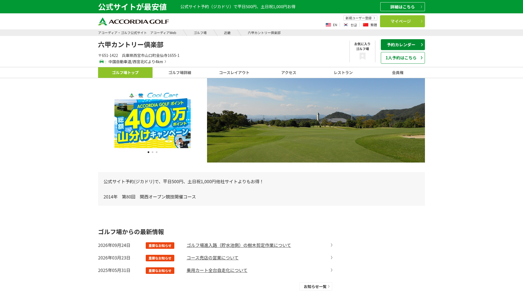Open the コース売店の営業について notice
523x294 pixels.
coord(212,258)
